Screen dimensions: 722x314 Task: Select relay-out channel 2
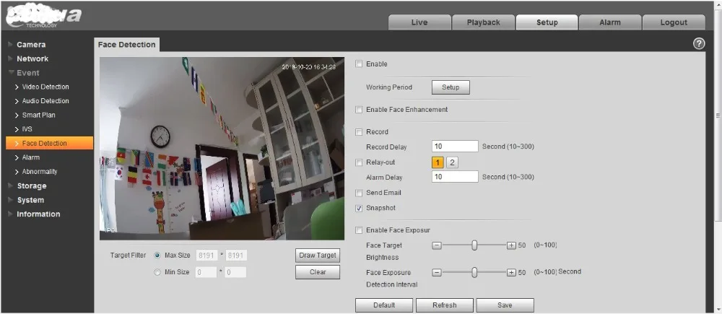coord(452,162)
